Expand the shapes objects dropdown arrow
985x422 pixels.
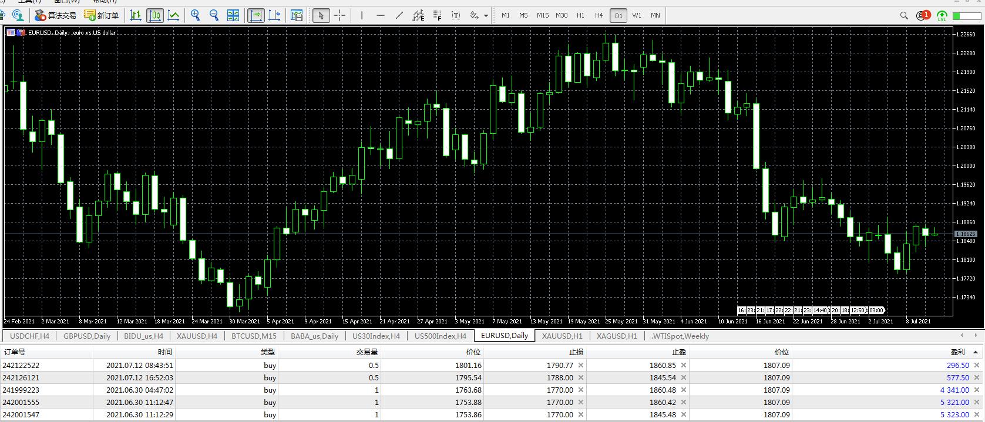pos(486,16)
